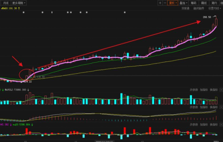Click 改参数 in ma20 fund-flow panel

tap(194, 125)
